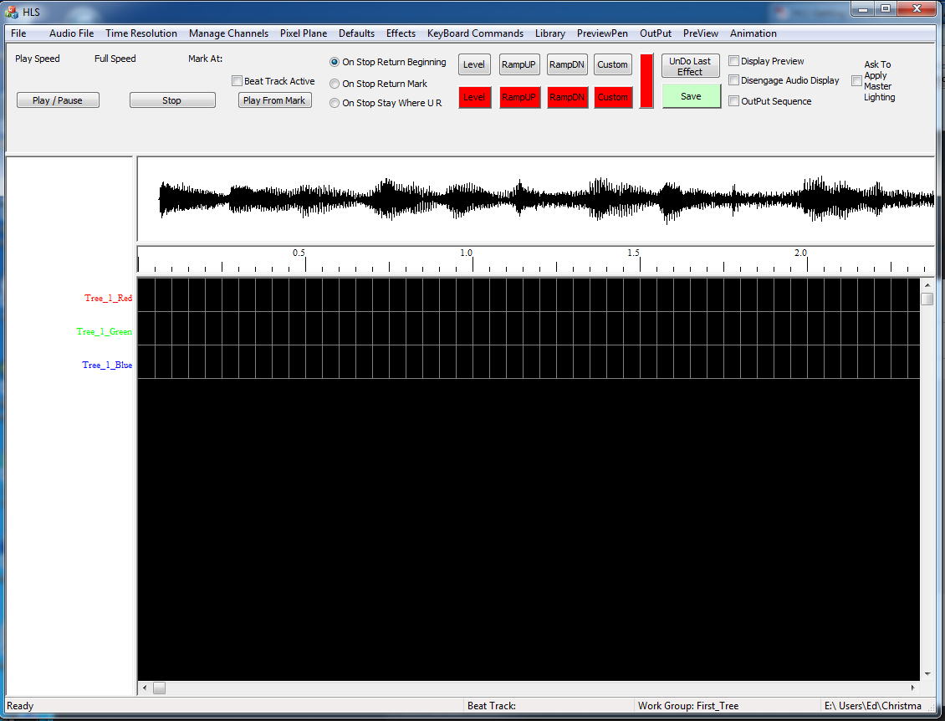This screenshot has width=945, height=721.
Task: Click the HLS application icon in title bar
Action: coord(12,11)
